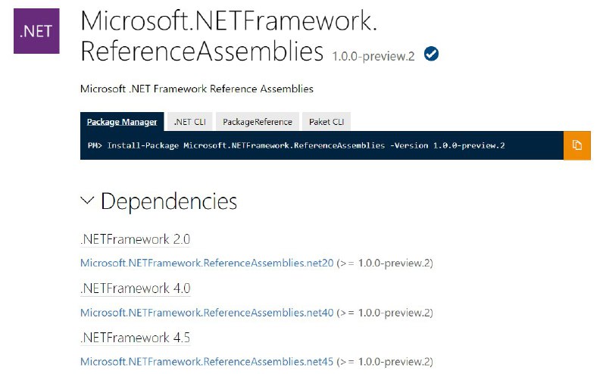Click the Microsoft .NET Framework Reference Assemblies description
Image resolution: width=606 pixels, height=374 pixels.
coord(197,89)
